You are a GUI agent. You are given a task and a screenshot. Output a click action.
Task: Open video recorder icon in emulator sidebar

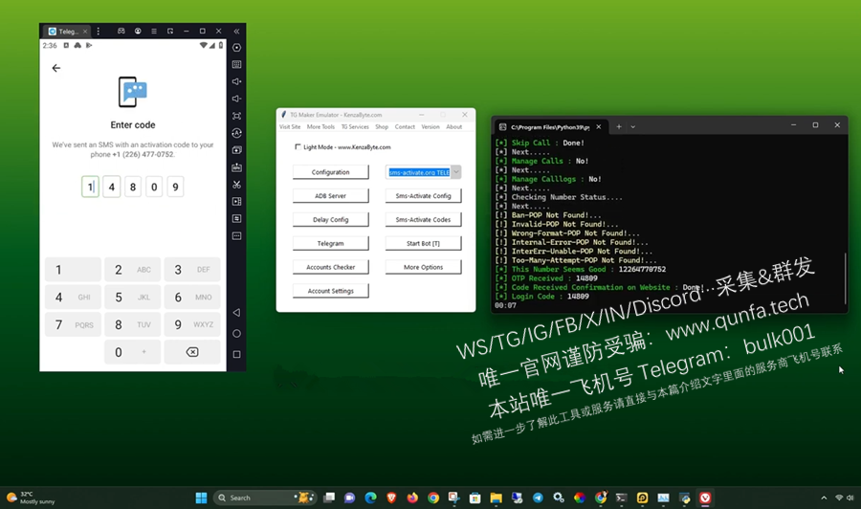pyautogui.click(x=236, y=202)
